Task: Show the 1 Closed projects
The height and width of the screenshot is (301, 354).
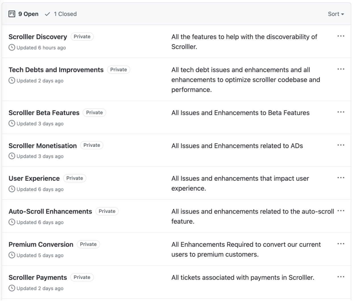Action: coord(61,14)
